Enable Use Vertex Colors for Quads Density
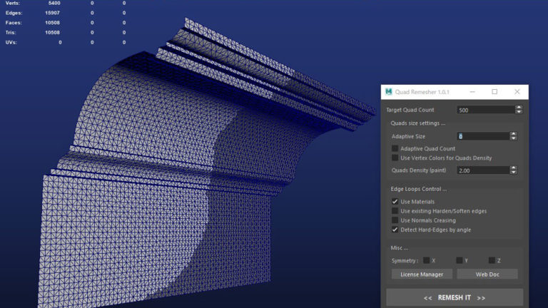The width and height of the screenshot is (548, 308). (x=395, y=158)
